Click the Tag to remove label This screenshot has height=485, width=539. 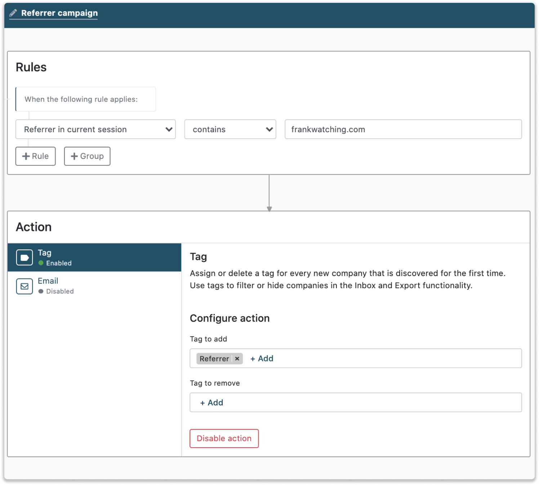point(215,383)
